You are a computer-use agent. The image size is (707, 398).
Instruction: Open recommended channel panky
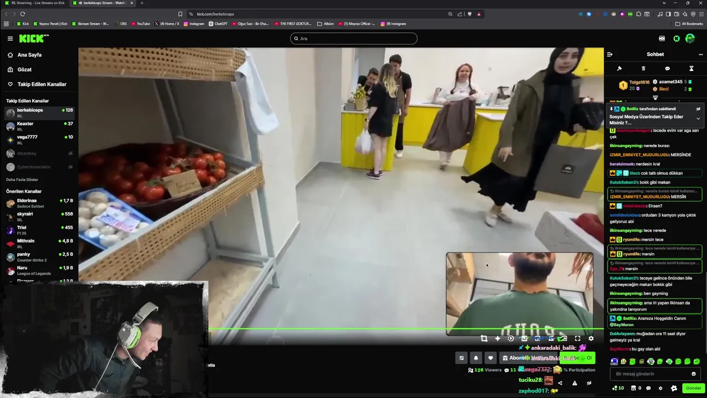click(x=39, y=256)
